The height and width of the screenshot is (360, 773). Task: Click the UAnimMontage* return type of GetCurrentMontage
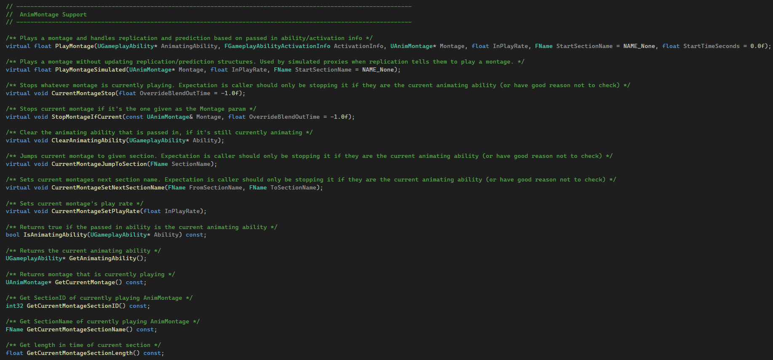click(29, 282)
